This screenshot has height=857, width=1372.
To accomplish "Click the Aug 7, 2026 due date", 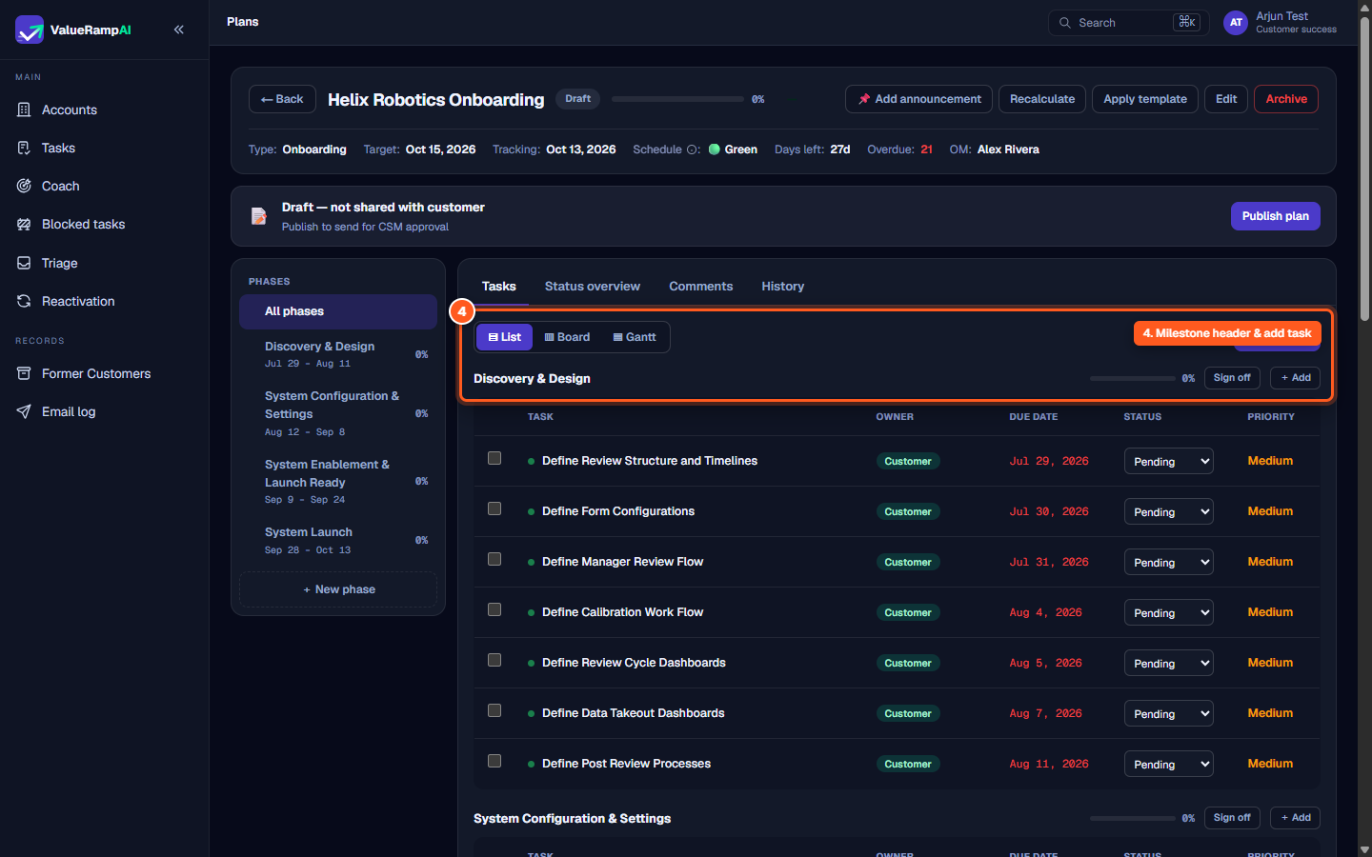I will [1045, 713].
